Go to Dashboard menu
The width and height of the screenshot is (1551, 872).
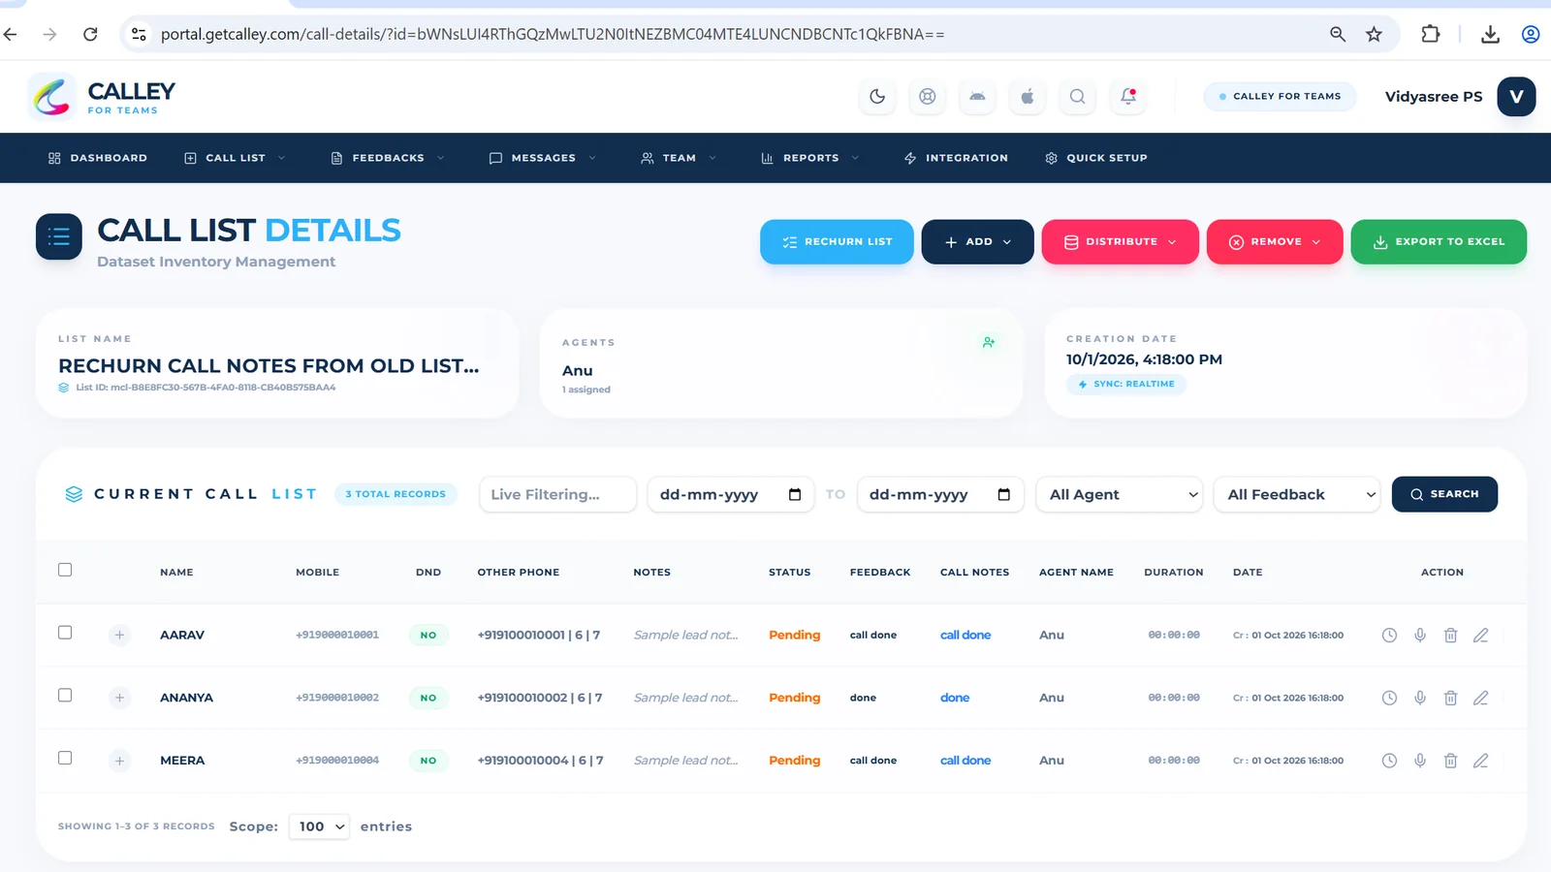pyautogui.click(x=98, y=158)
